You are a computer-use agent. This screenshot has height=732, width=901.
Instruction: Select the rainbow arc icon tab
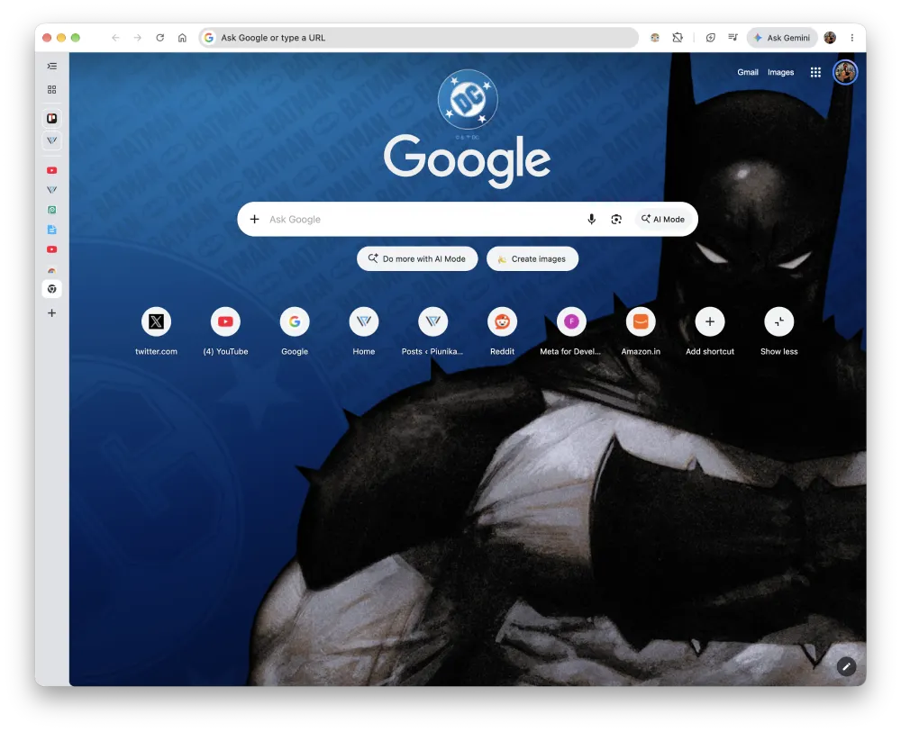coord(51,269)
